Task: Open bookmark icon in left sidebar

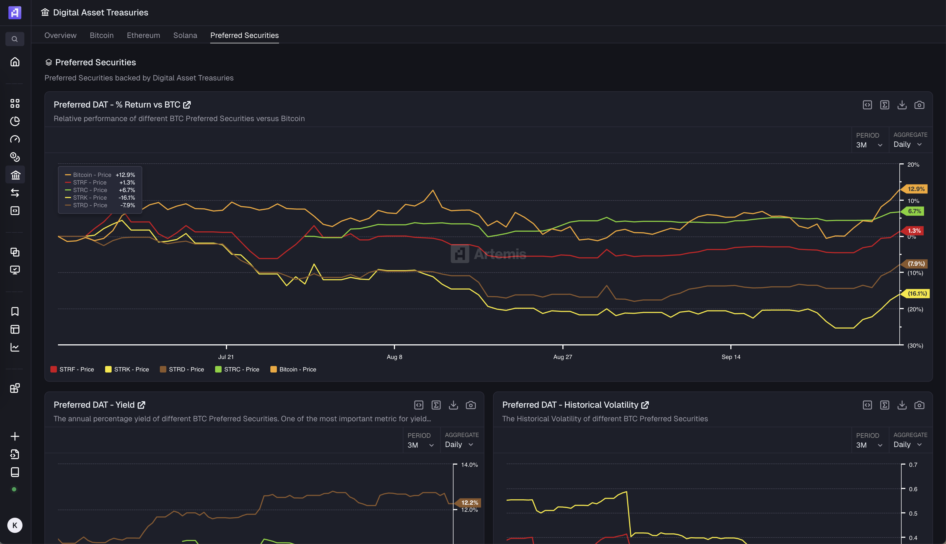Action: (15, 312)
